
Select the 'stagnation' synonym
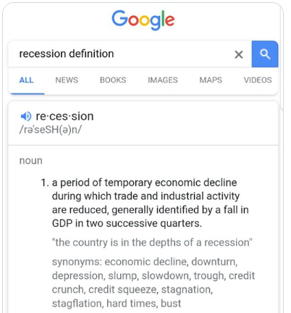[186, 290]
